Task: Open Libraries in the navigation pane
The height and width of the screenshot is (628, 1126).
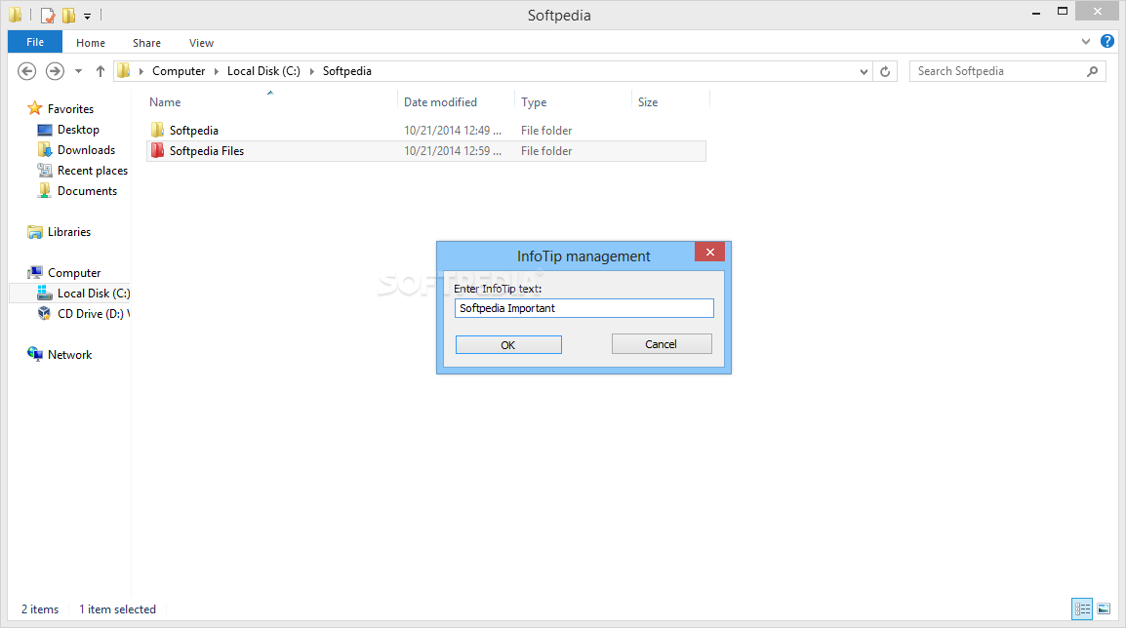Action: coord(69,232)
